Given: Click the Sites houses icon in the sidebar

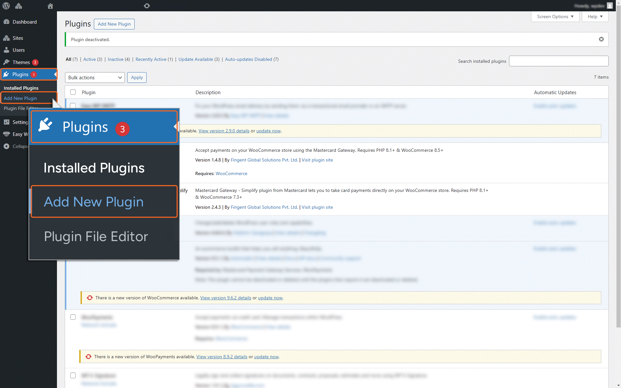Looking at the screenshot, I should (x=6, y=38).
